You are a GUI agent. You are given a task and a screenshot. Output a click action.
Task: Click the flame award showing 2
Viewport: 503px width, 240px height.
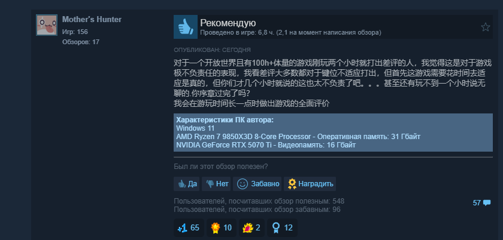(x=252, y=228)
